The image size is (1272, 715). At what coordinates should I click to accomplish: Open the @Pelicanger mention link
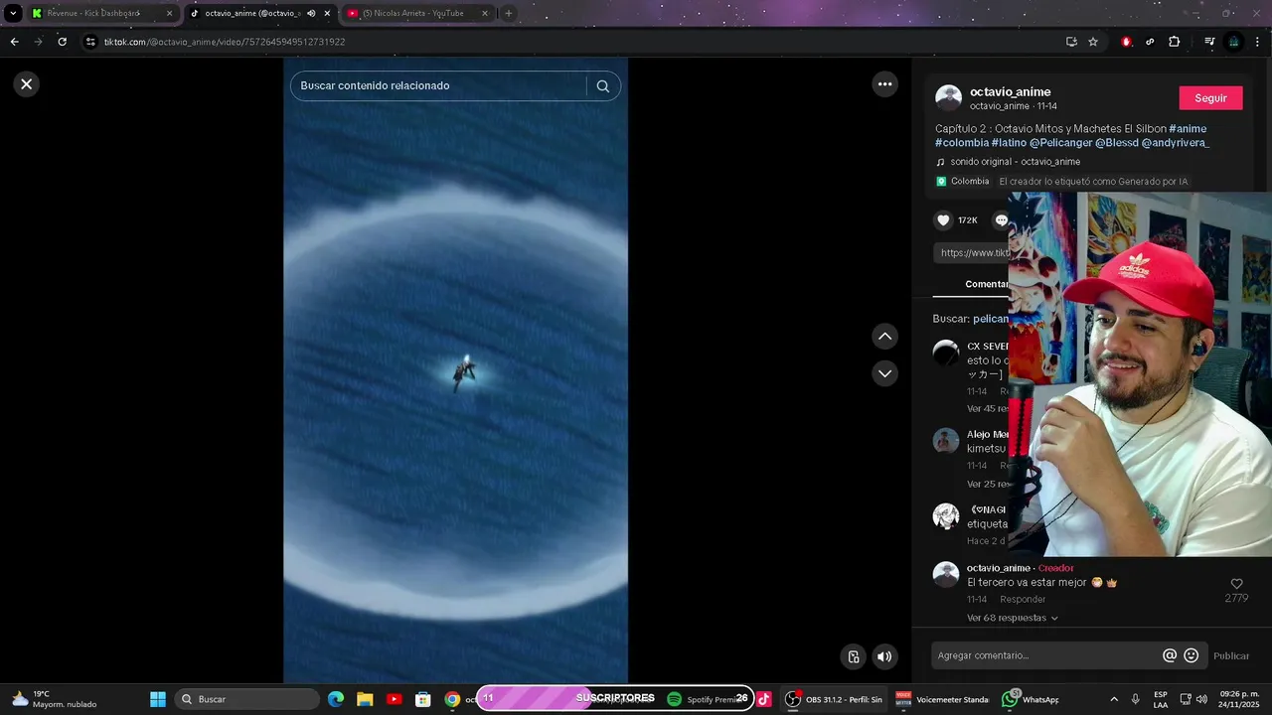tap(1060, 143)
